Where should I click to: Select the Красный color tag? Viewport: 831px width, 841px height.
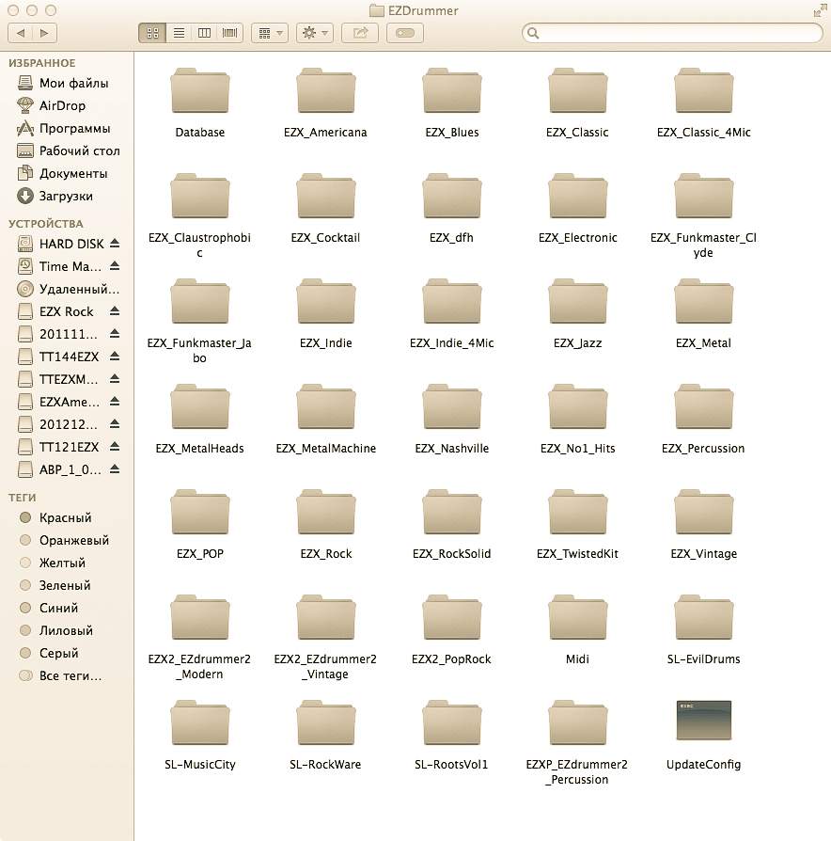click(65, 517)
